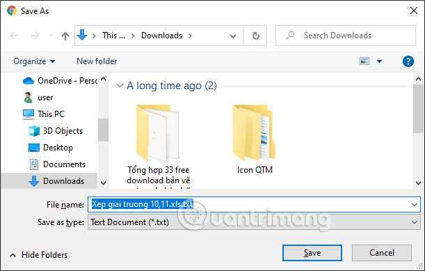Click sidebar scroll down arrow

pyautogui.click(x=103, y=183)
